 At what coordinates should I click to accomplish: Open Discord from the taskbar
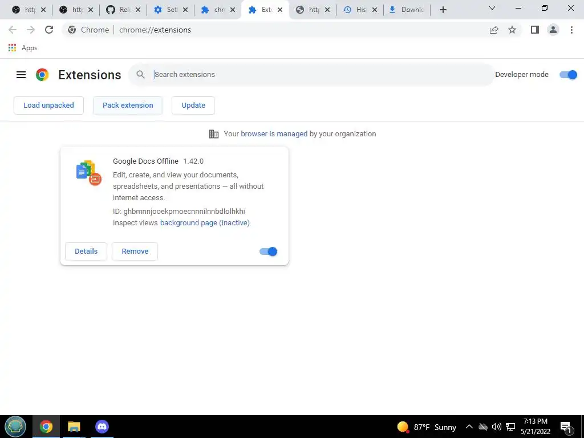(102, 427)
